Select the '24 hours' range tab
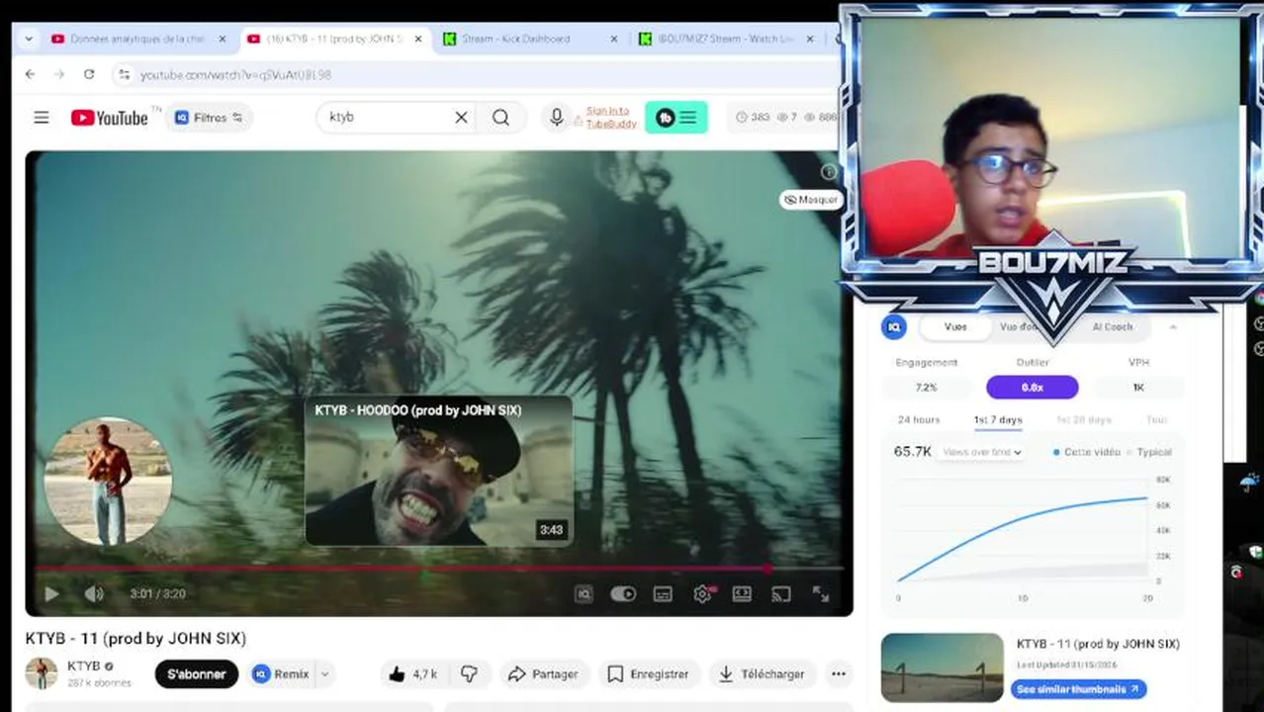Screen dimensions: 1264x712 [x=919, y=420]
